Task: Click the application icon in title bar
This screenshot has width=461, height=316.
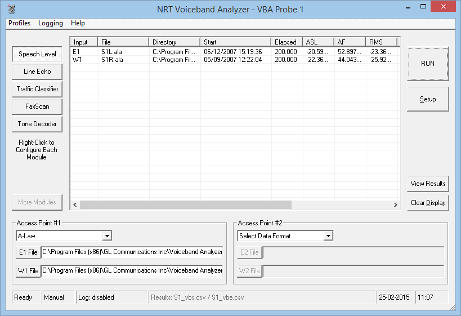Action: coord(11,9)
